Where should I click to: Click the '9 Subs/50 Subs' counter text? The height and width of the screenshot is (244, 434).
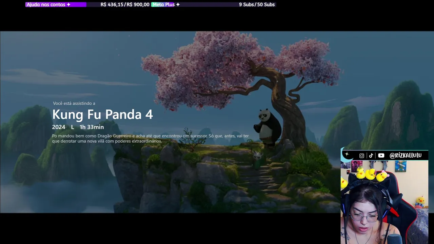[257, 4]
